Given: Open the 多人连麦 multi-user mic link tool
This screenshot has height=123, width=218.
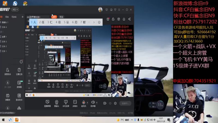Looking at the screenshot, I should coord(8,84).
